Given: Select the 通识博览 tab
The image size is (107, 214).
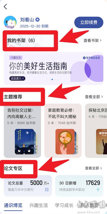Looking at the screenshot, I should (x=13, y=205).
